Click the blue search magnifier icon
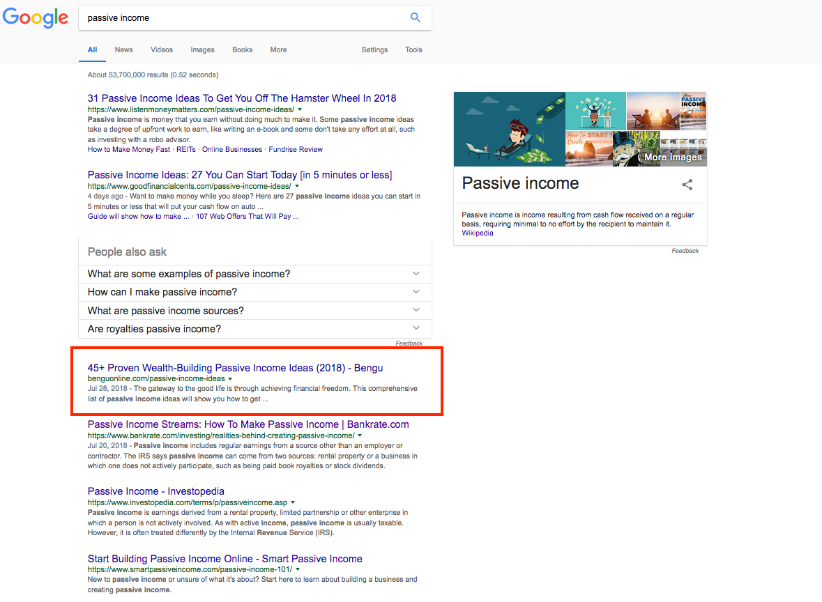The height and width of the screenshot is (602, 822). point(416,17)
